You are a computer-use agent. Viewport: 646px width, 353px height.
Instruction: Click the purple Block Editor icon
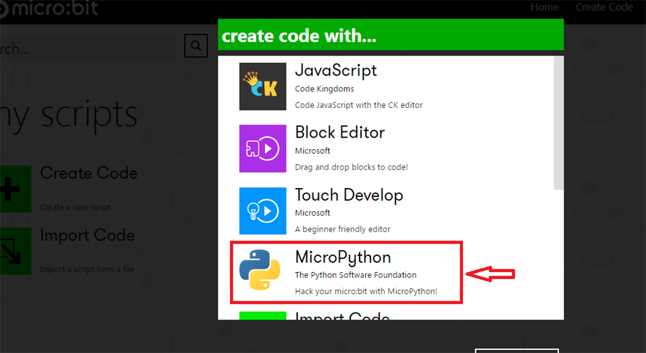[262, 148]
